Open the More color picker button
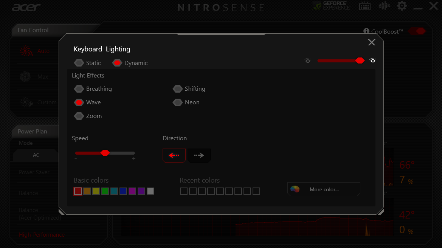The image size is (442, 248). pos(324,189)
